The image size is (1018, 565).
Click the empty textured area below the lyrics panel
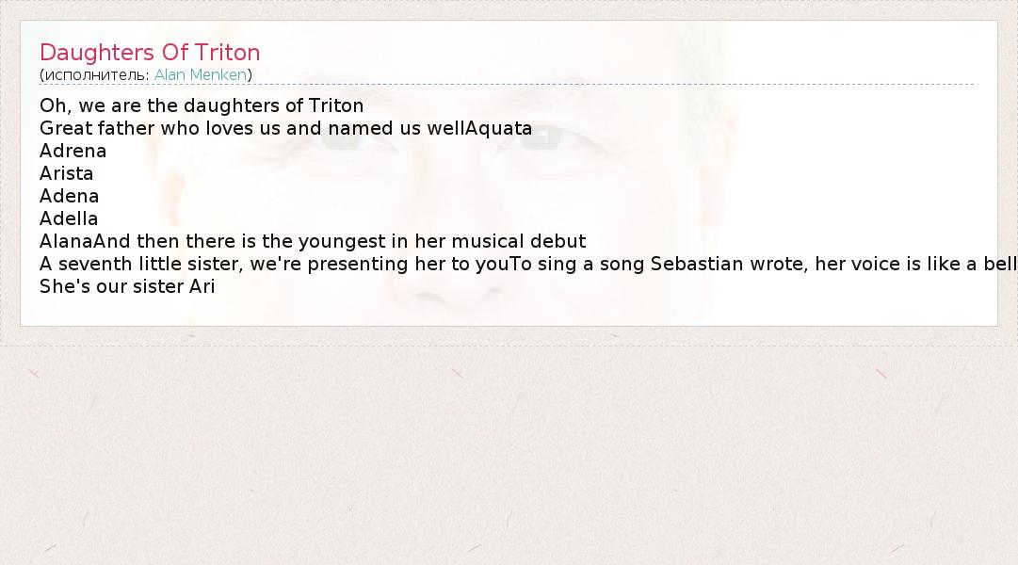click(509, 452)
